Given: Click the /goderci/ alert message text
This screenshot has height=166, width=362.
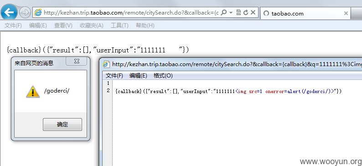Looking at the screenshot, I should pos(57,91).
